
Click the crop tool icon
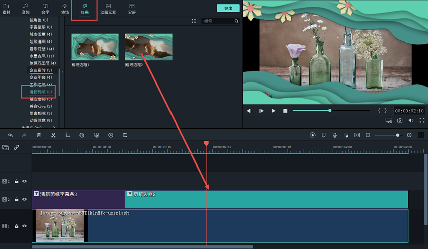67,135
